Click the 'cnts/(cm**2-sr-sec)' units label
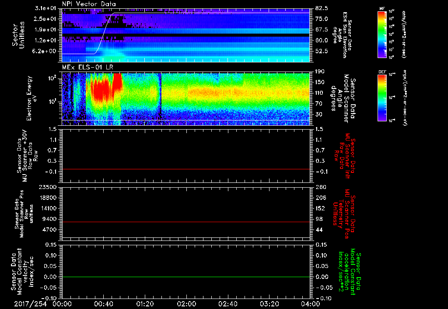 tap(404, 34)
